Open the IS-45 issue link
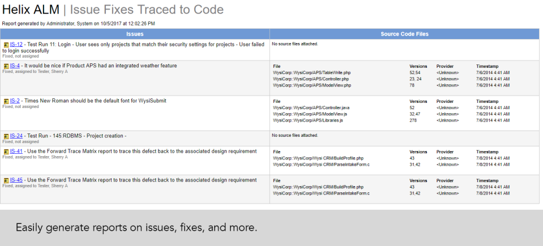Viewport: 543px width, 246px height. [16, 180]
